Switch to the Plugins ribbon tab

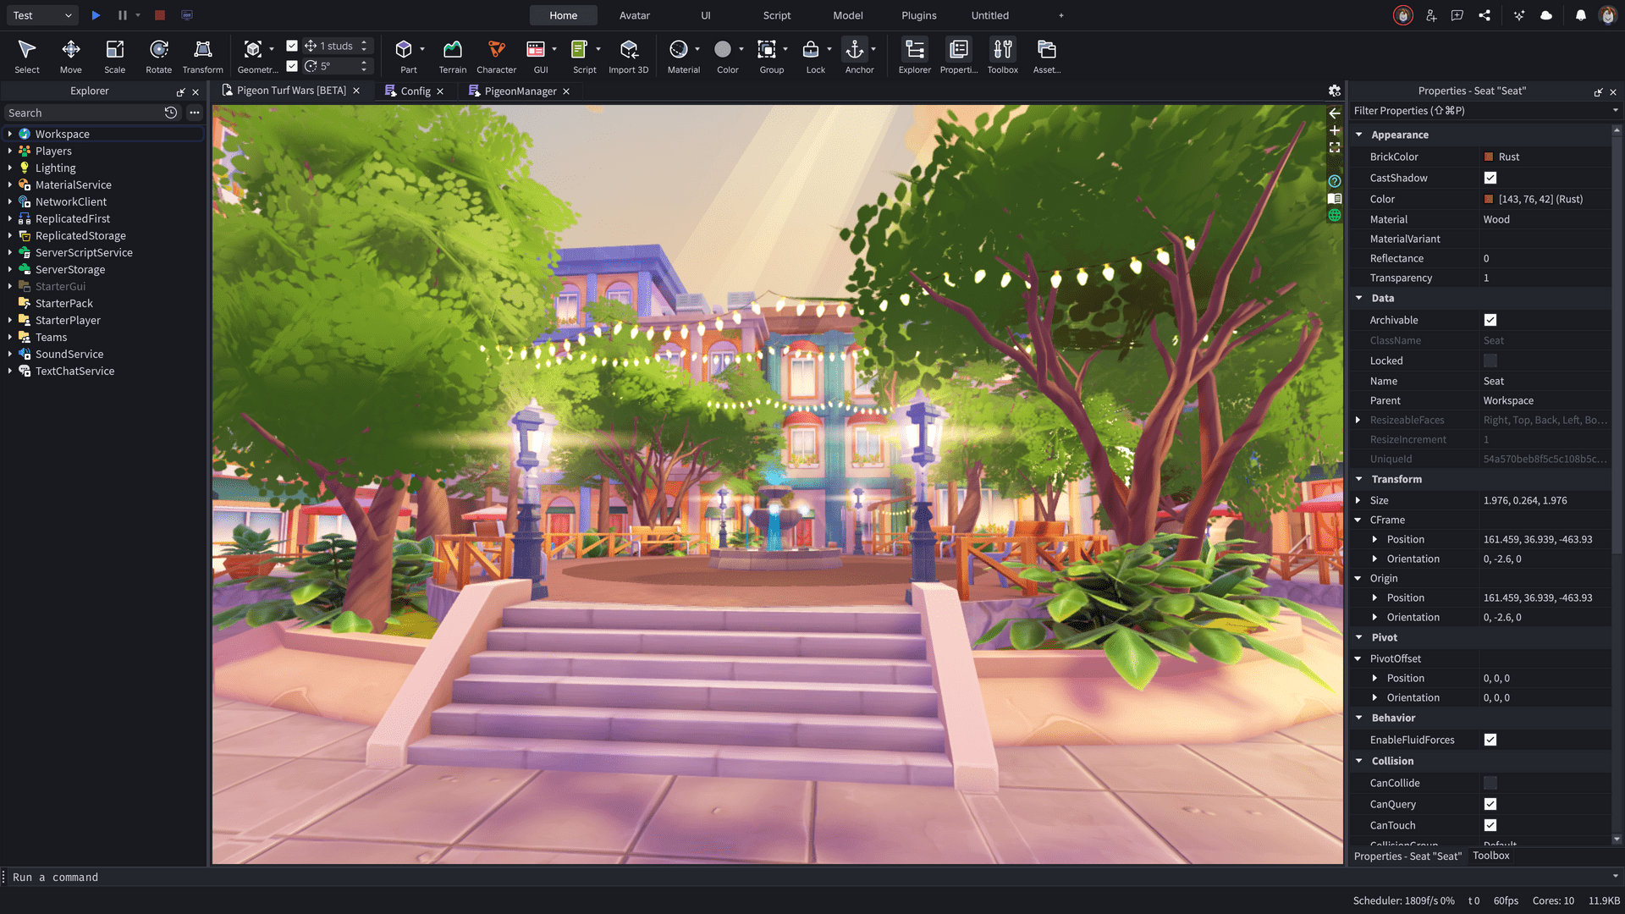tap(918, 15)
